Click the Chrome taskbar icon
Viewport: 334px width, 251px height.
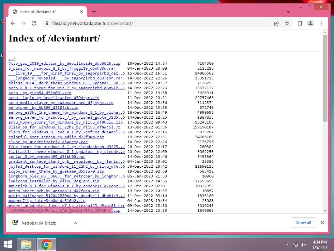pyautogui.click(x=47, y=244)
